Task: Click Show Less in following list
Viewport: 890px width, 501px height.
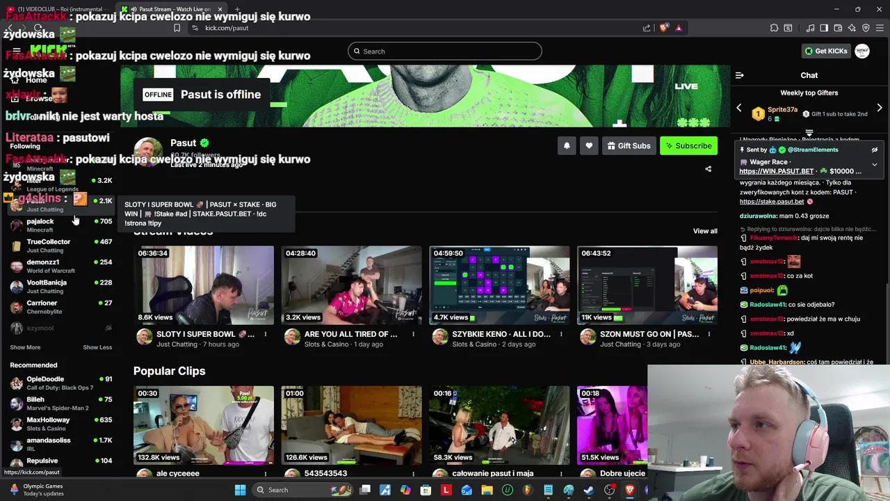Action: click(97, 347)
